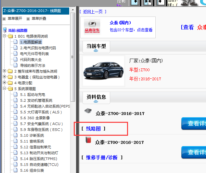Click the '车型:Z700' text

pyautogui.click(x=139, y=70)
